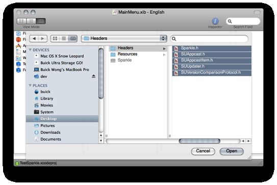Screen dimensions: 277x185
Task: Collapse the PLACES sidebar section
Action: (x=30, y=86)
